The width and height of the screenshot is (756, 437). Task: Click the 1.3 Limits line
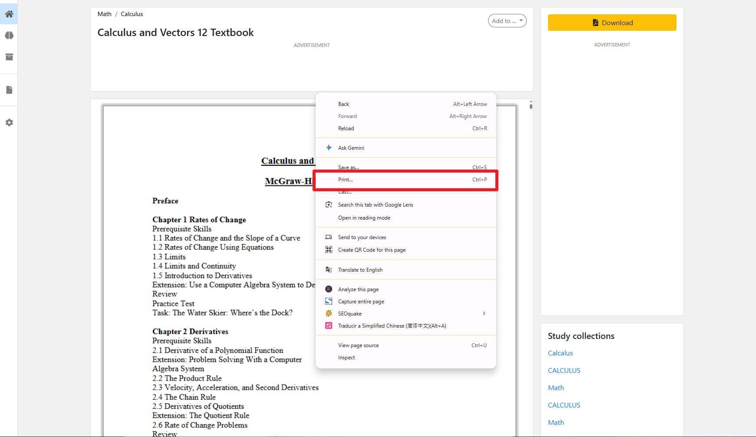click(169, 257)
